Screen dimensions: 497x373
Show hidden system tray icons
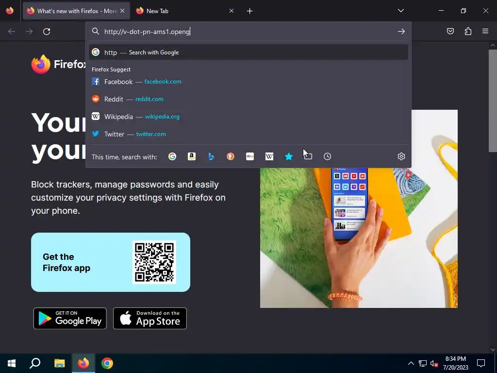(x=411, y=363)
